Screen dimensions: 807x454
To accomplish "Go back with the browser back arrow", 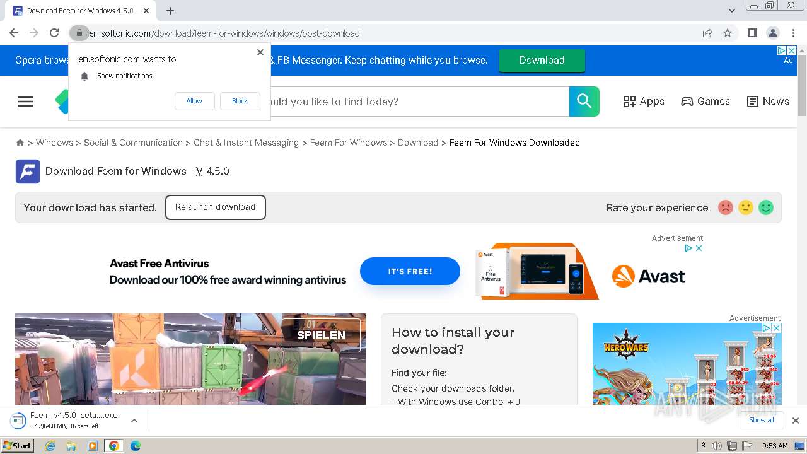I will (x=14, y=33).
